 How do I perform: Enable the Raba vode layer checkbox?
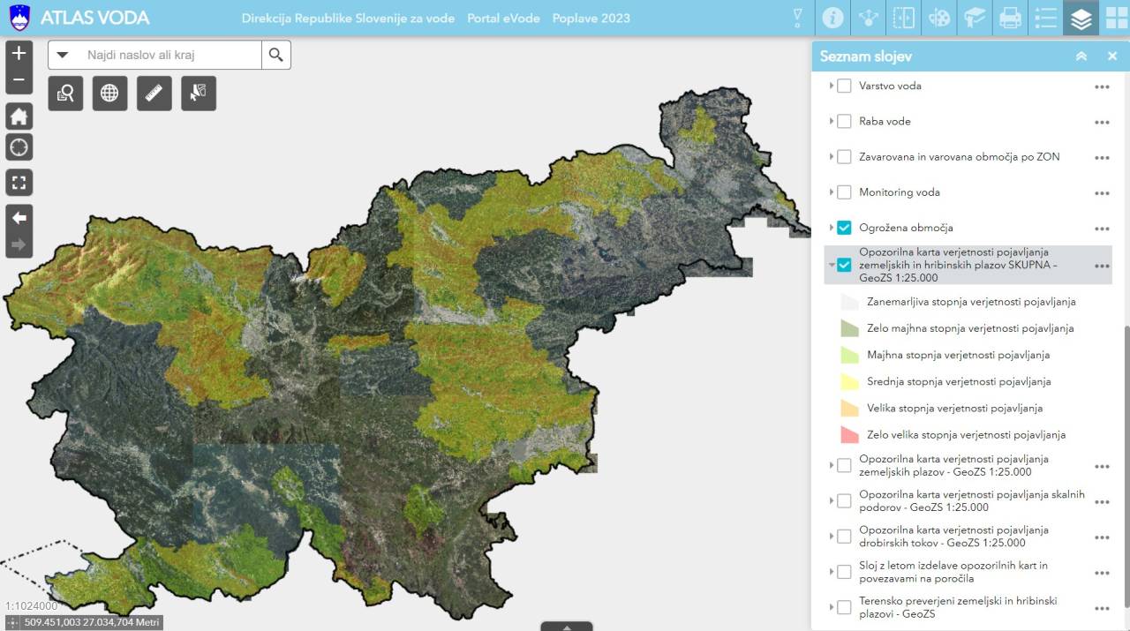844,122
